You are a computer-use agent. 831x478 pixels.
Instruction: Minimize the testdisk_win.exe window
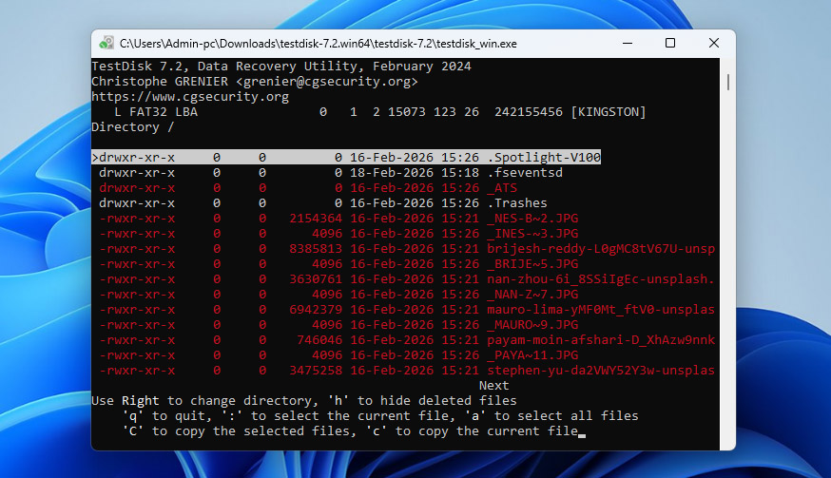point(628,43)
